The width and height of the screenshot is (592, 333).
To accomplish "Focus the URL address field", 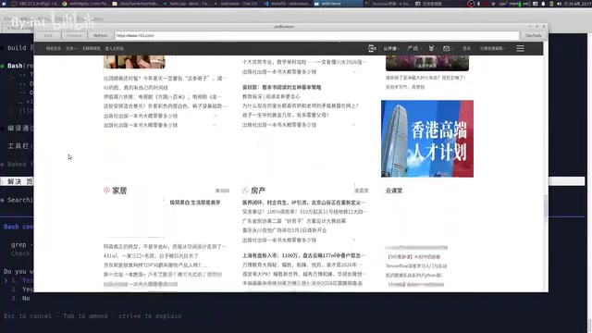I will click(x=317, y=35).
